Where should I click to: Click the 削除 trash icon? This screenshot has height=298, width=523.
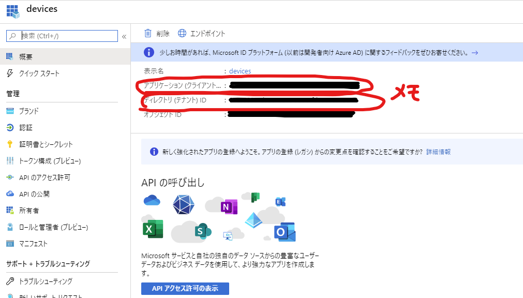pos(148,34)
